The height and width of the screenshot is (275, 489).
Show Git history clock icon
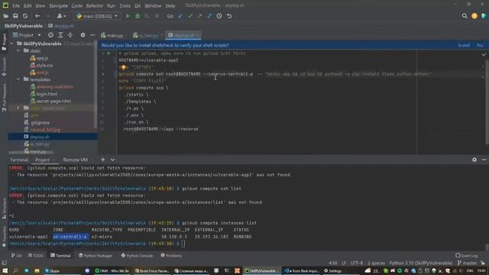pyautogui.click(x=219, y=16)
